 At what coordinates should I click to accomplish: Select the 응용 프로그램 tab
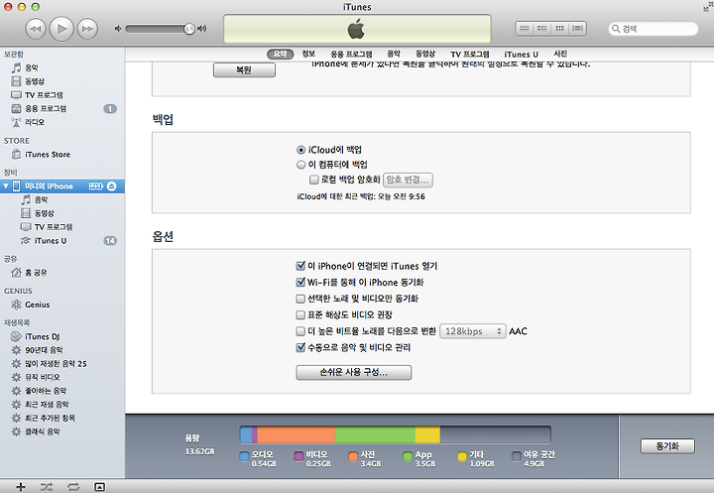tap(351, 54)
